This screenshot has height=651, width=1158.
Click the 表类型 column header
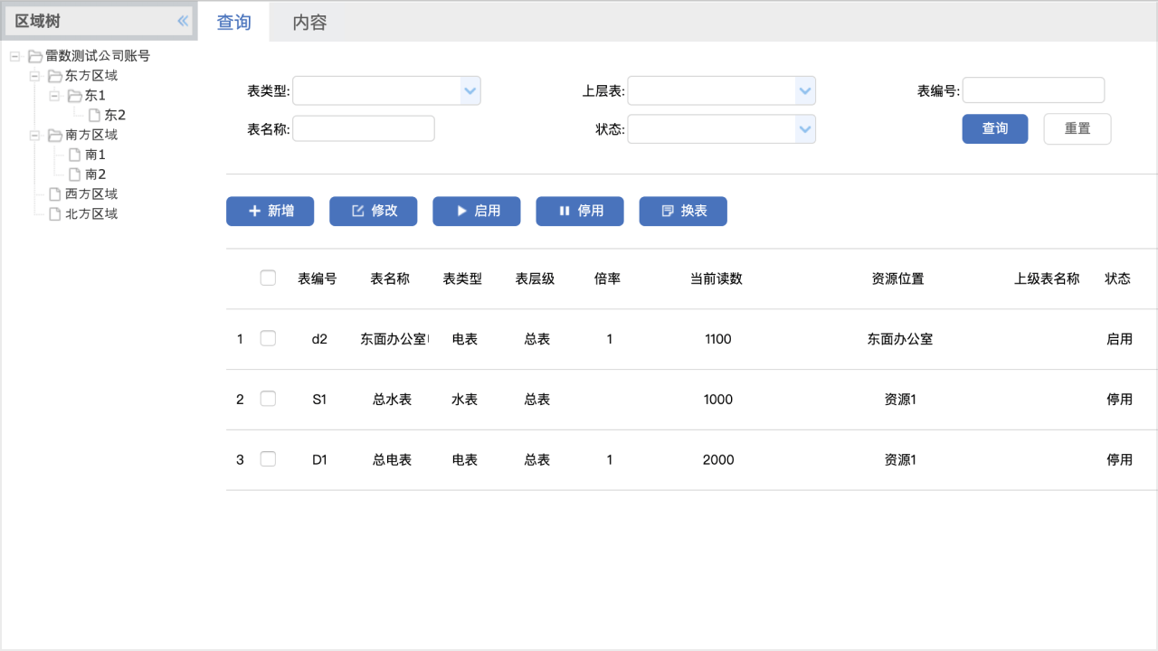pyautogui.click(x=462, y=278)
